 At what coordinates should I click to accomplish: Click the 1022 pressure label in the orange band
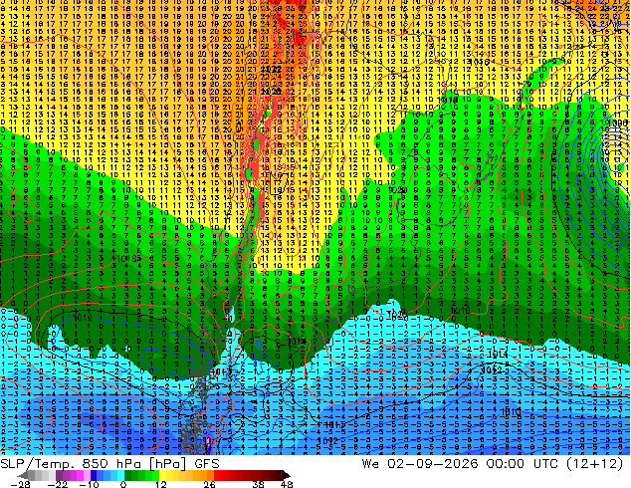click(271, 69)
